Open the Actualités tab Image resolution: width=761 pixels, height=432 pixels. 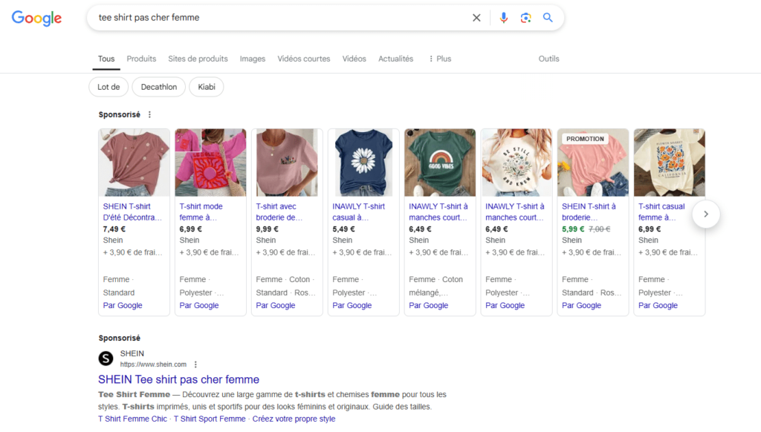[x=396, y=59]
